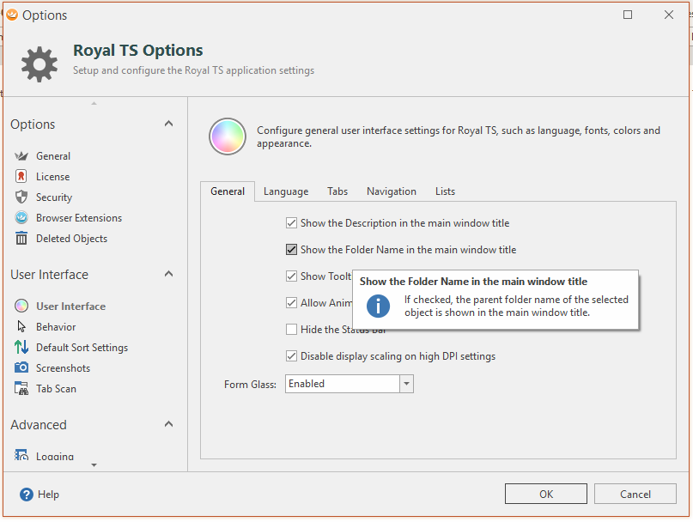693x522 pixels.
Task: Toggle Disable display scaling on high DPI
Action: point(292,356)
